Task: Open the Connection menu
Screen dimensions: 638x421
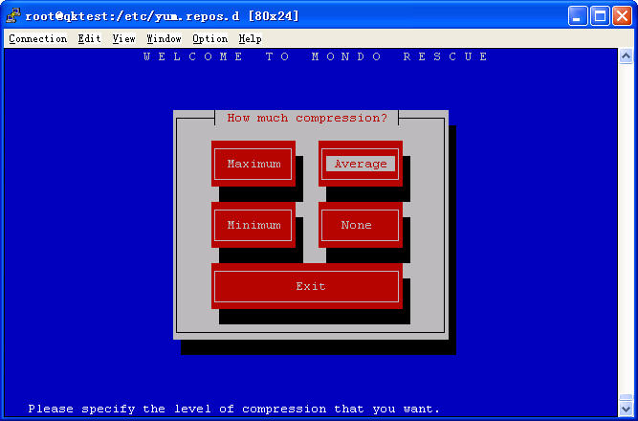Action: tap(37, 38)
